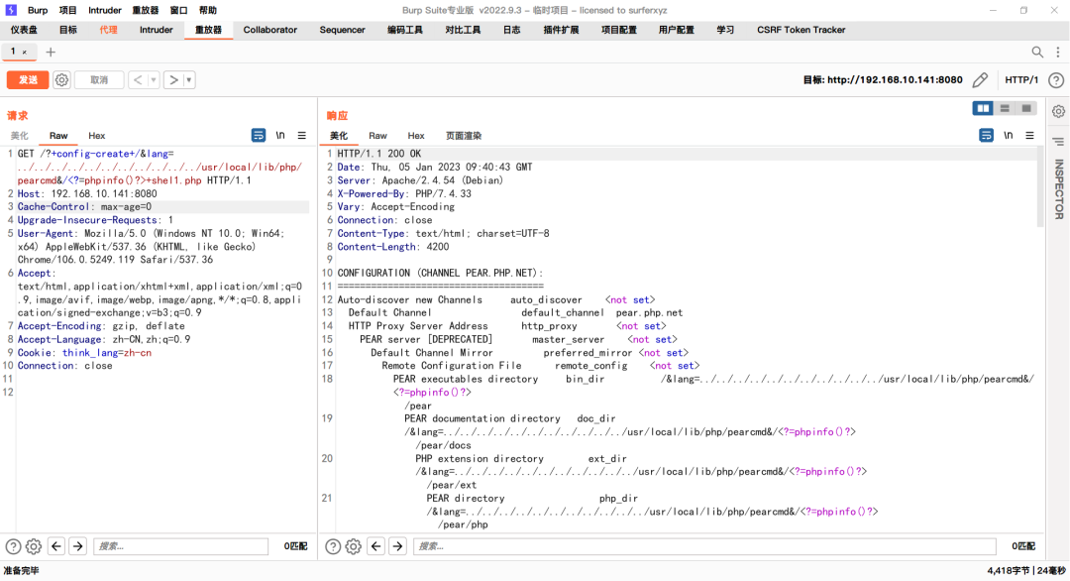The image size is (1070, 581).
Task: Select combined tabbed layout view
Action: click(x=1026, y=108)
